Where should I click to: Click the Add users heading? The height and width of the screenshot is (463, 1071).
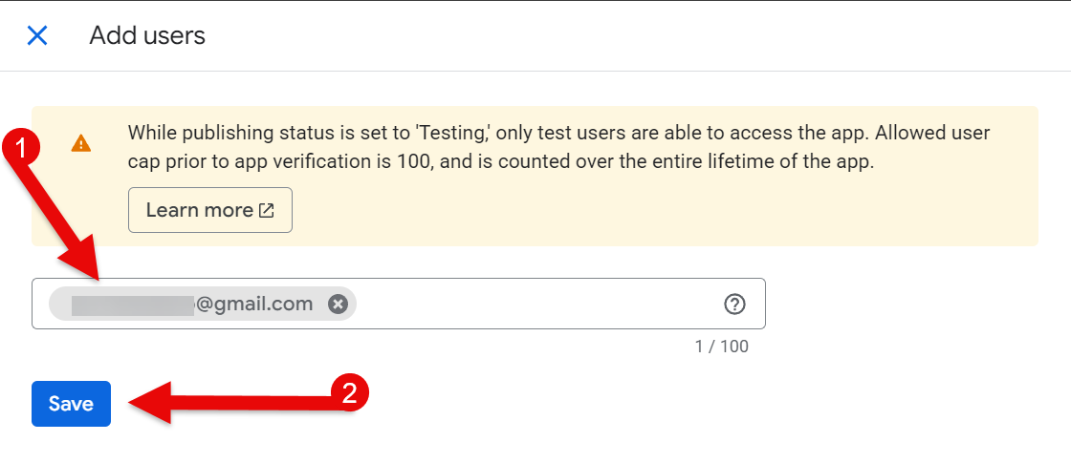[x=147, y=36]
